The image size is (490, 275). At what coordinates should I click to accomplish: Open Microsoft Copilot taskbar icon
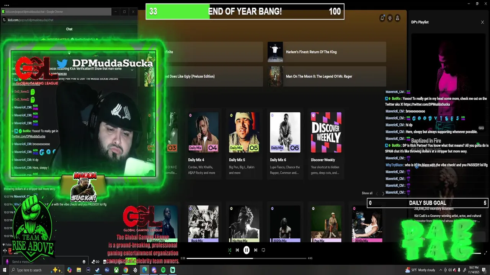coord(69,270)
